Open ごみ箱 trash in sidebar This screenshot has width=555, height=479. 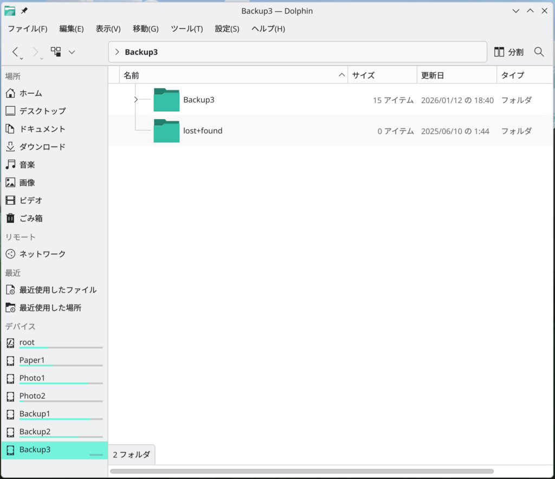(31, 218)
